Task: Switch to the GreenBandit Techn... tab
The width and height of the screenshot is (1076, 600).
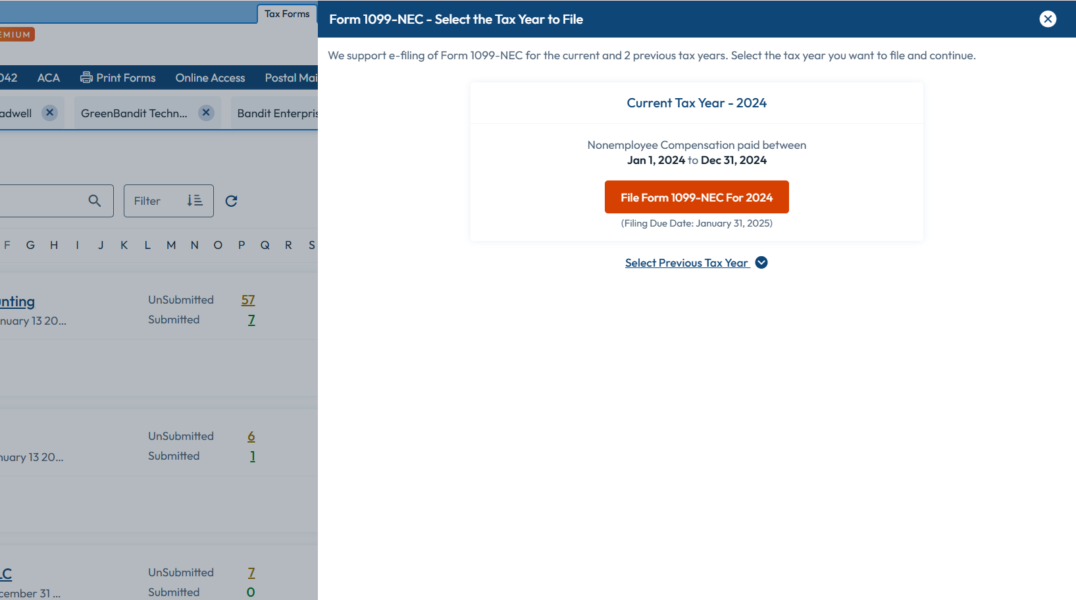Action: coord(134,113)
